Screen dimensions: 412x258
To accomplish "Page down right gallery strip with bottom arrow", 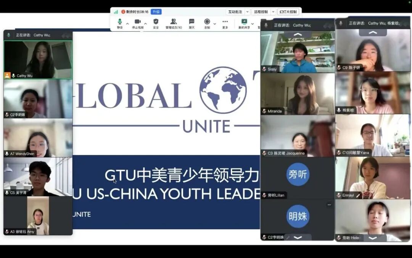I will pos(373,238).
